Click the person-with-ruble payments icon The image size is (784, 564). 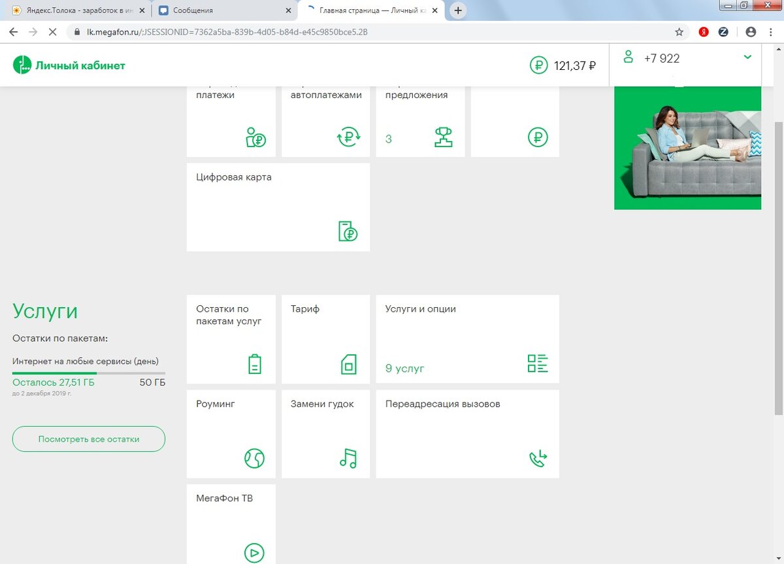(255, 137)
